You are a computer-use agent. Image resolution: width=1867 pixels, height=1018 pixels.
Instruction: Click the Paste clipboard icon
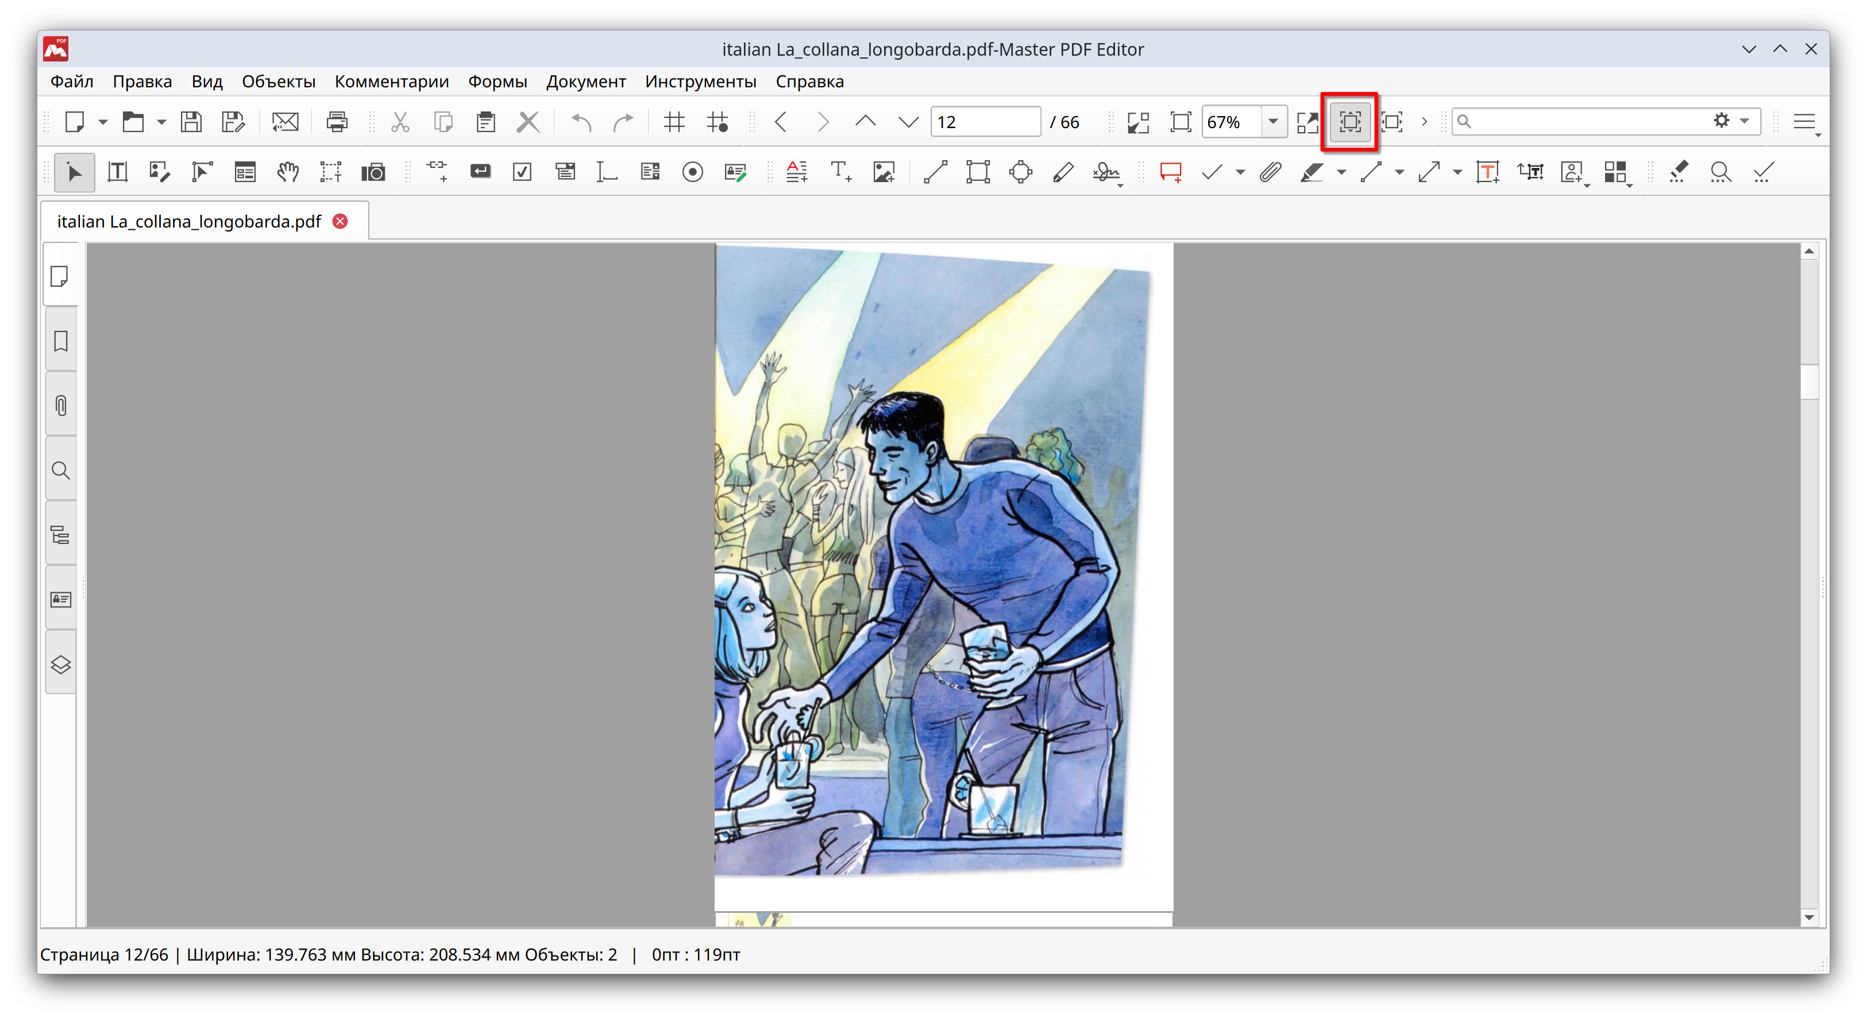(x=485, y=122)
